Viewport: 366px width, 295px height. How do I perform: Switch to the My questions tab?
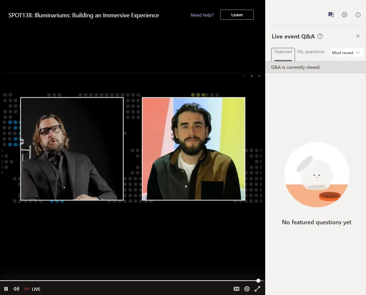311,52
